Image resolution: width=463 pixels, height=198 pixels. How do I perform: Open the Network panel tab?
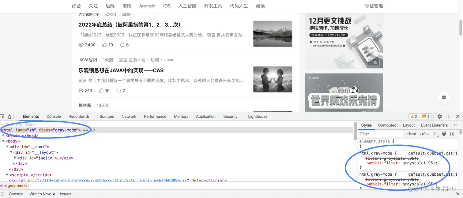point(129,116)
